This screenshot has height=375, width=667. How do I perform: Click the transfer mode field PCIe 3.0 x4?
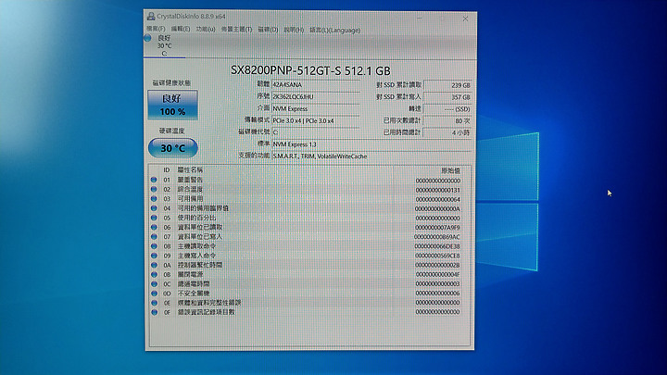(316, 120)
